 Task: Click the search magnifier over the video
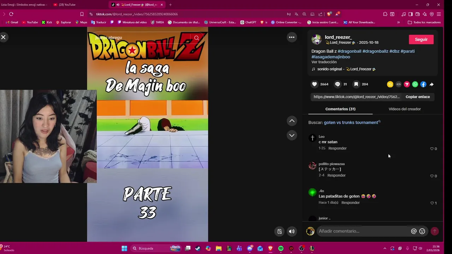(197, 38)
